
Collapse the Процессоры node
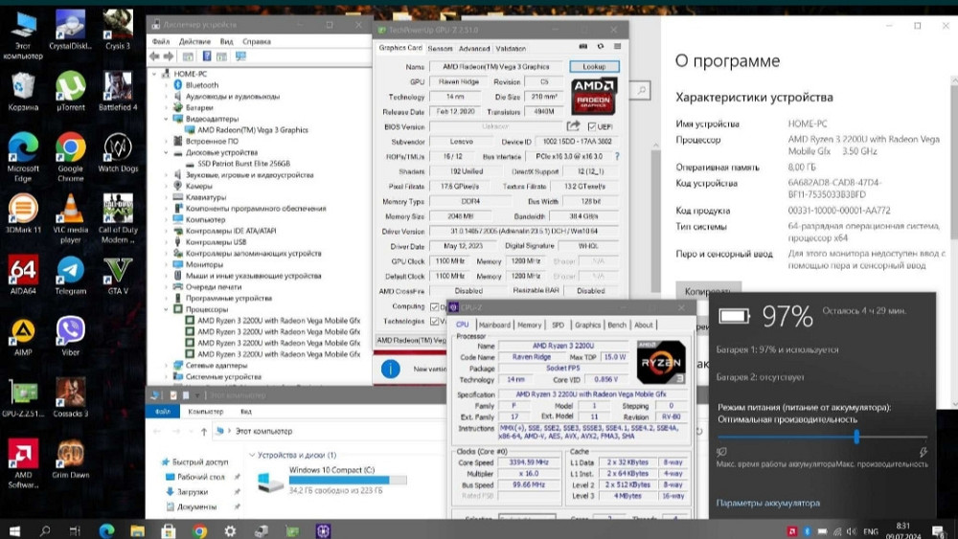tap(166, 309)
